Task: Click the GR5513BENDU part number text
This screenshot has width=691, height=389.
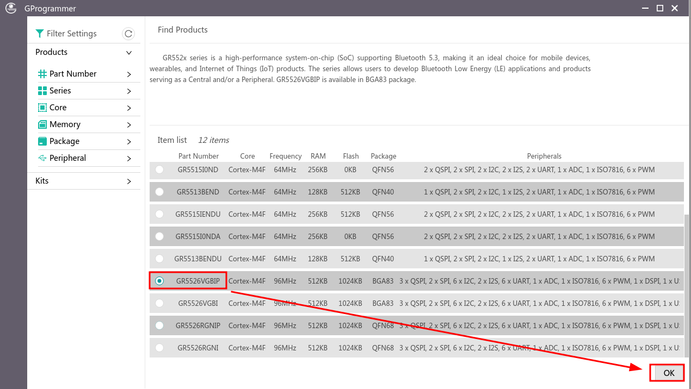Action: (198, 259)
